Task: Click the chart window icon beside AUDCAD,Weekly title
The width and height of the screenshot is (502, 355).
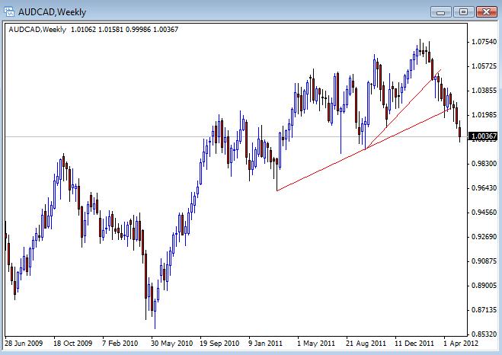Action: click(x=10, y=12)
